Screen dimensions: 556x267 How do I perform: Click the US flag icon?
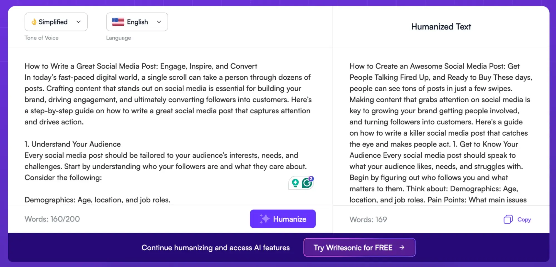coord(118,22)
